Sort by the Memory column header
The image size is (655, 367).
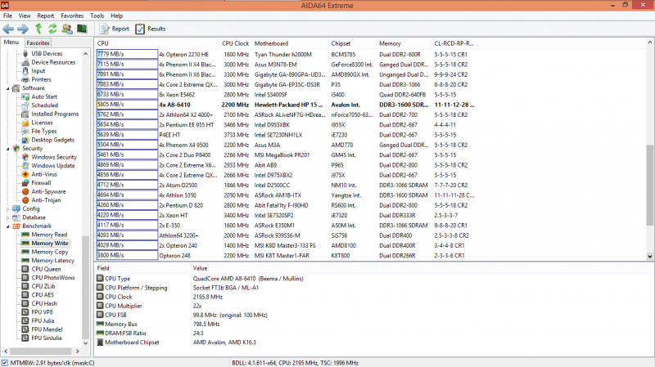point(403,43)
